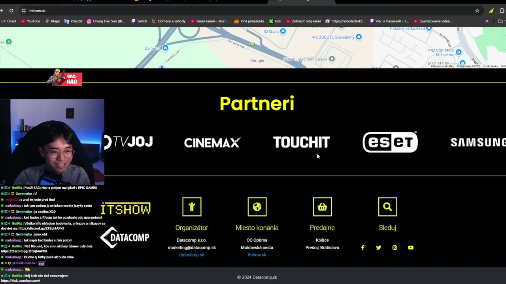Open the itshow.sk footer link

[257, 255]
